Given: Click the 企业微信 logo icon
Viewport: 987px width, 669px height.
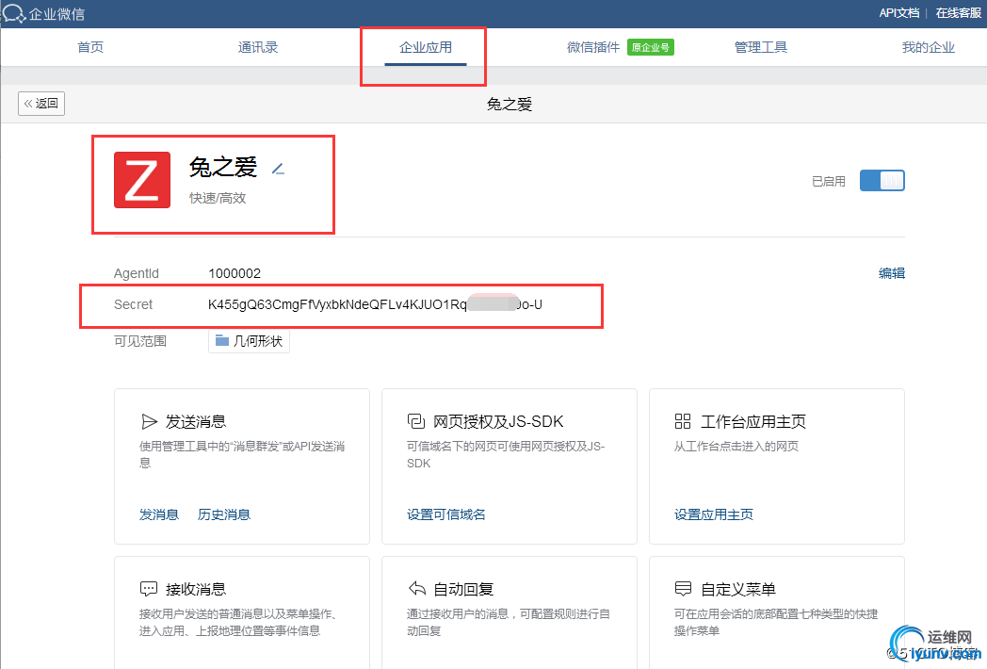Looking at the screenshot, I should point(13,13).
